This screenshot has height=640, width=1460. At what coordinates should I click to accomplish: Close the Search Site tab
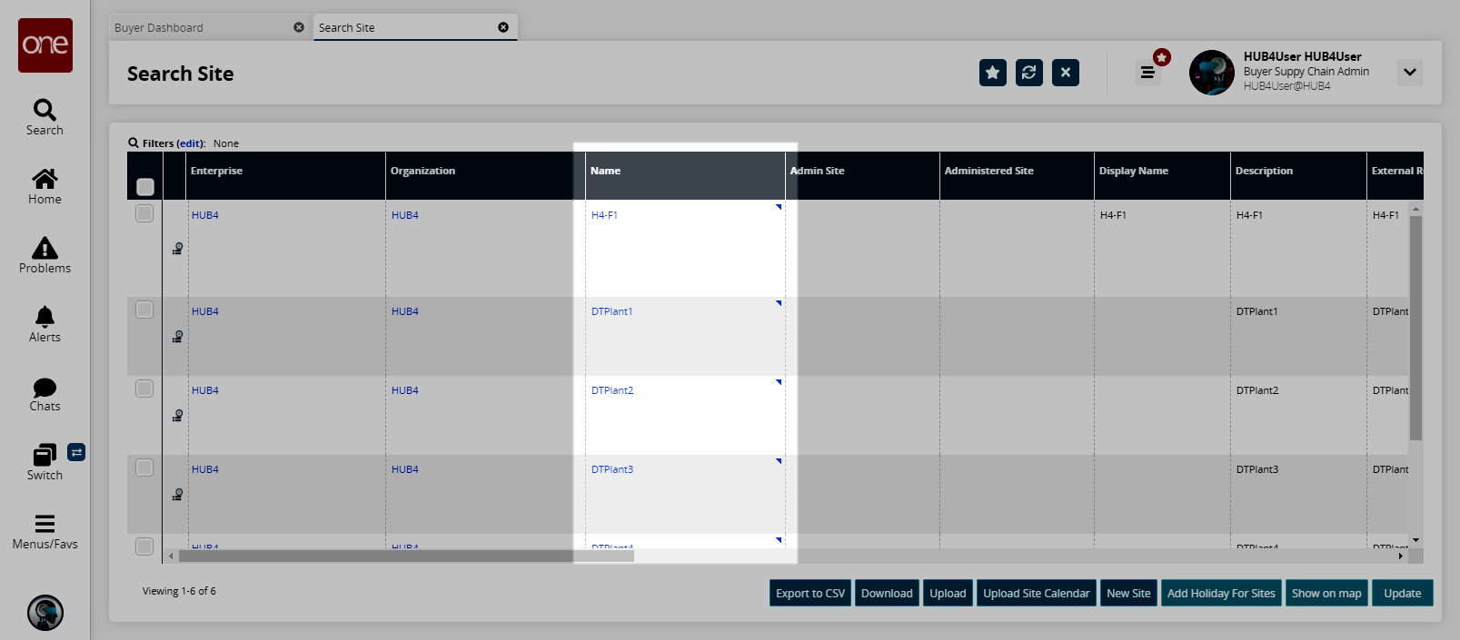point(503,27)
